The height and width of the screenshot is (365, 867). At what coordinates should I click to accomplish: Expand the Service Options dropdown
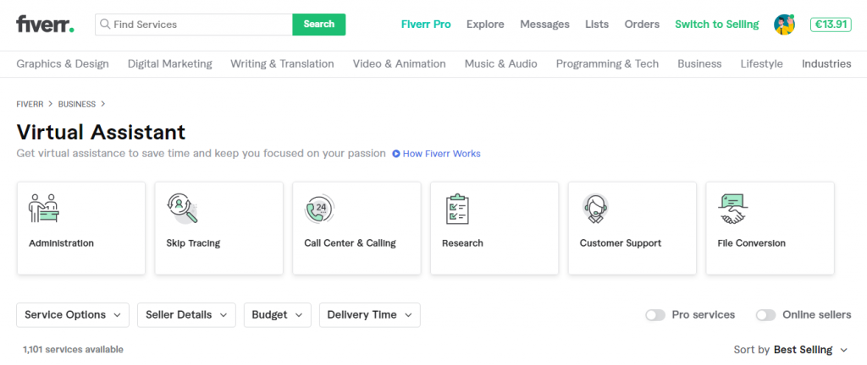(x=73, y=315)
